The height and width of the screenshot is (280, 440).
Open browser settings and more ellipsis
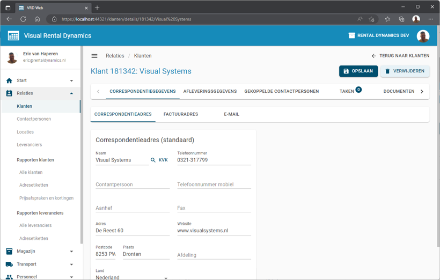pos(430,19)
